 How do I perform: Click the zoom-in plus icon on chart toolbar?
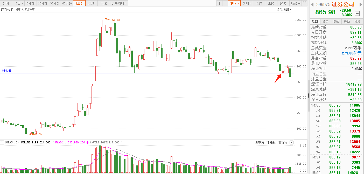pyautogui.click(x=219, y=3)
